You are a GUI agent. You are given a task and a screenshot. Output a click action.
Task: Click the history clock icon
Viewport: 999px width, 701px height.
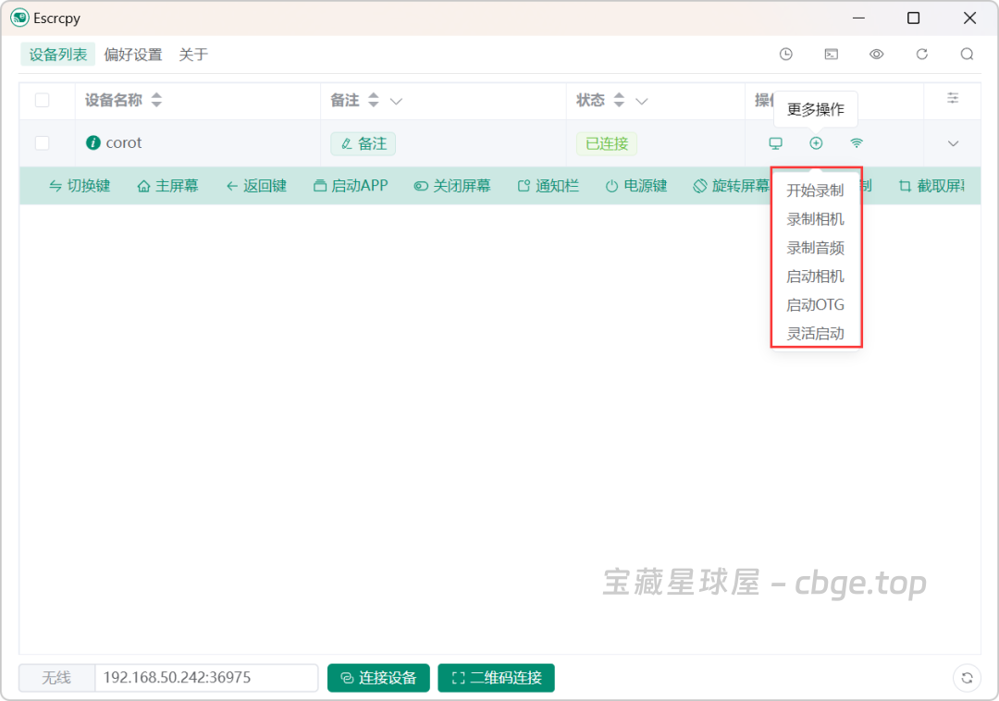pyautogui.click(x=785, y=55)
